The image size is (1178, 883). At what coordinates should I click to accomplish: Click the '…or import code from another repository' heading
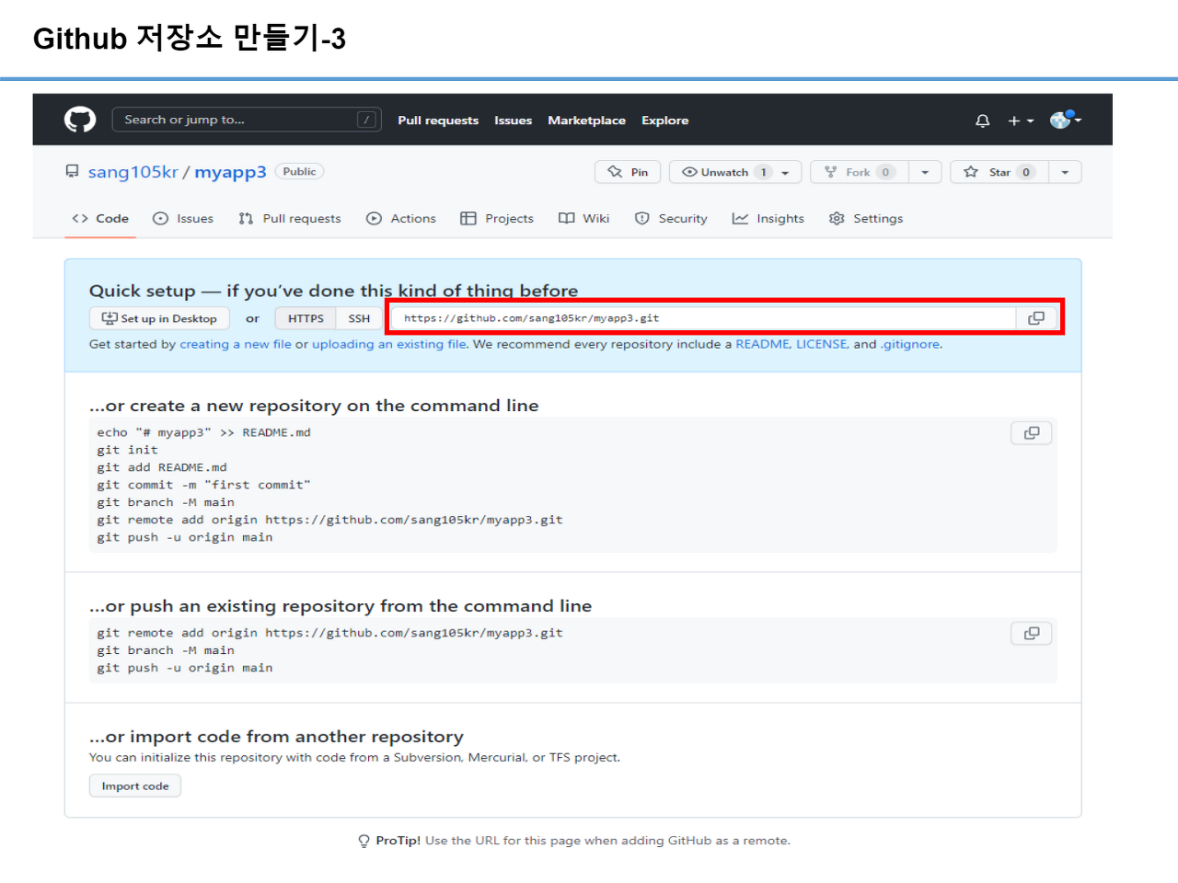pyautogui.click(x=276, y=737)
